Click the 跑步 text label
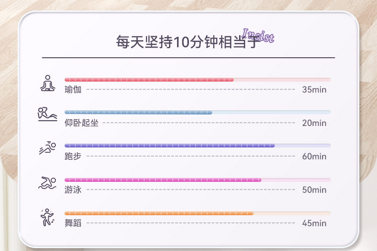The width and height of the screenshot is (377, 251). 73,156
